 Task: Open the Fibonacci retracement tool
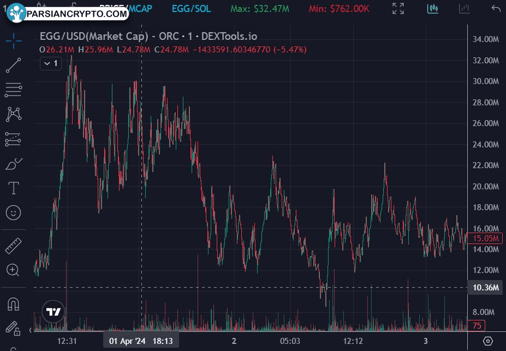click(x=14, y=90)
